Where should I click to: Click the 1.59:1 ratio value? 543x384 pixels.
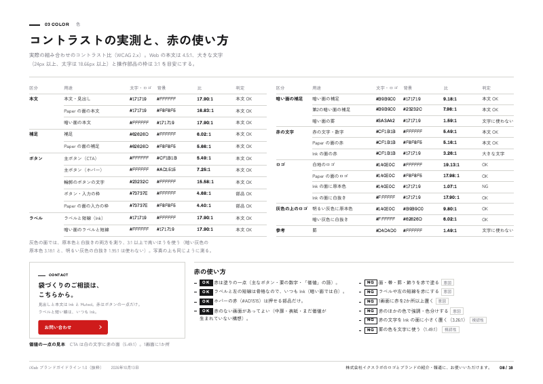450,121
